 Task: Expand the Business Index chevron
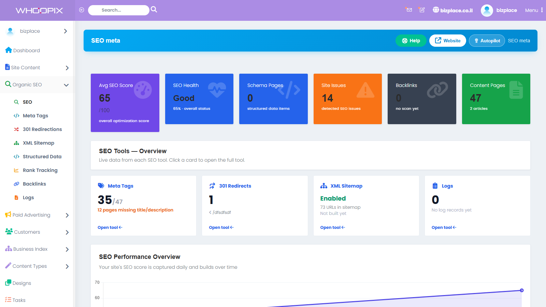(67, 249)
